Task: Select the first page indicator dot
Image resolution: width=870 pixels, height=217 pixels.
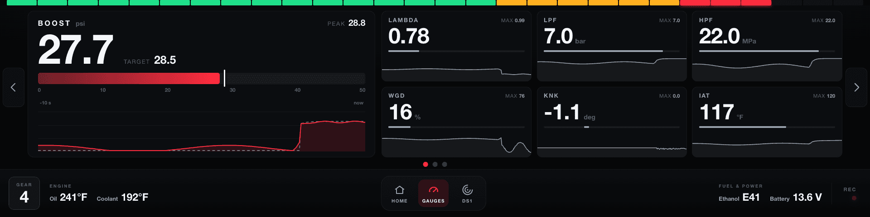Action: (425, 164)
